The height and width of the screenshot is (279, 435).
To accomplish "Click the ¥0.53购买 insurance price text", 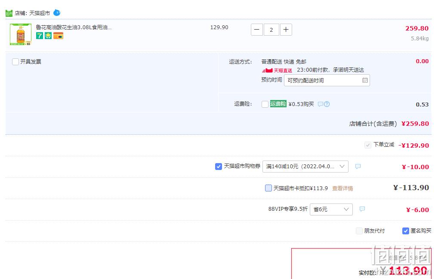I will (301, 104).
